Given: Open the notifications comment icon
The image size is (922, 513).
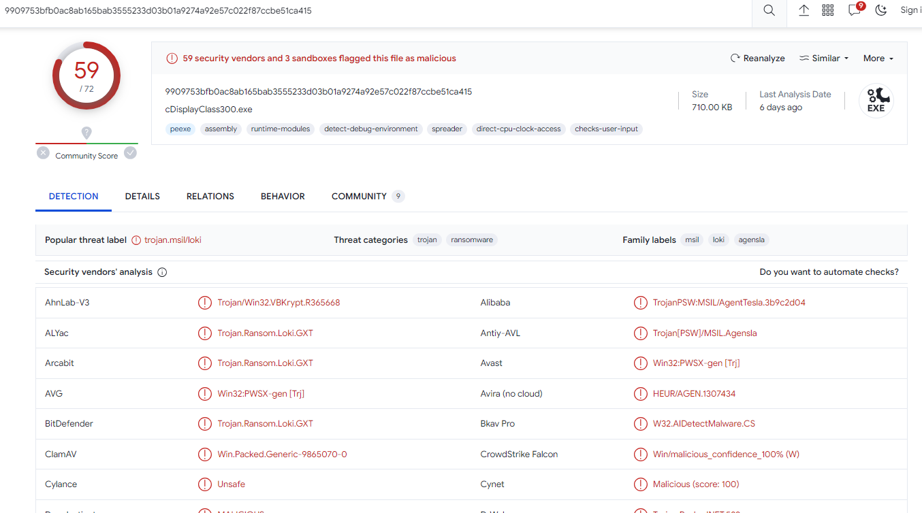Looking at the screenshot, I should (x=855, y=11).
